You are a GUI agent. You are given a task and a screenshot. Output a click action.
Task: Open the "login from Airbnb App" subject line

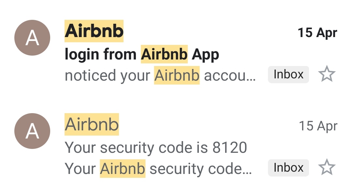pos(142,55)
